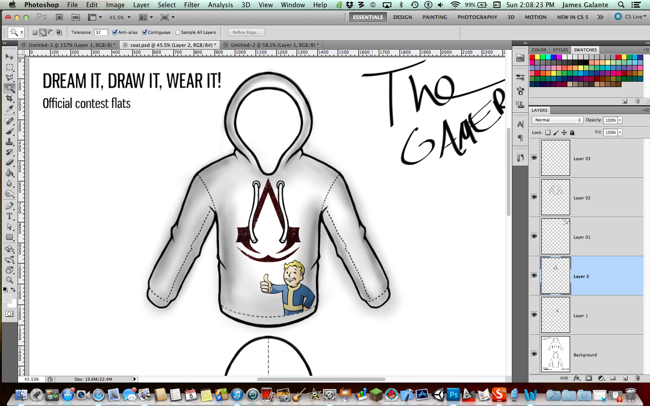Select the Paint Bucket tool
Screen dimensions: 650x406
(x=9, y=173)
